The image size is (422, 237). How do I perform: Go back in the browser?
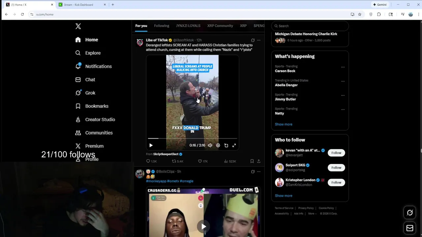6,14
